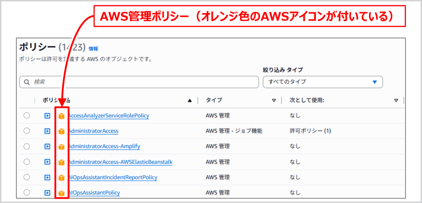Click AWS 管理 - ジョブ機能 type cell

click(x=234, y=131)
